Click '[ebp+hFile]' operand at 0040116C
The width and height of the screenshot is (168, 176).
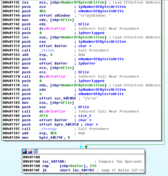pyautogui.click(x=62, y=68)
